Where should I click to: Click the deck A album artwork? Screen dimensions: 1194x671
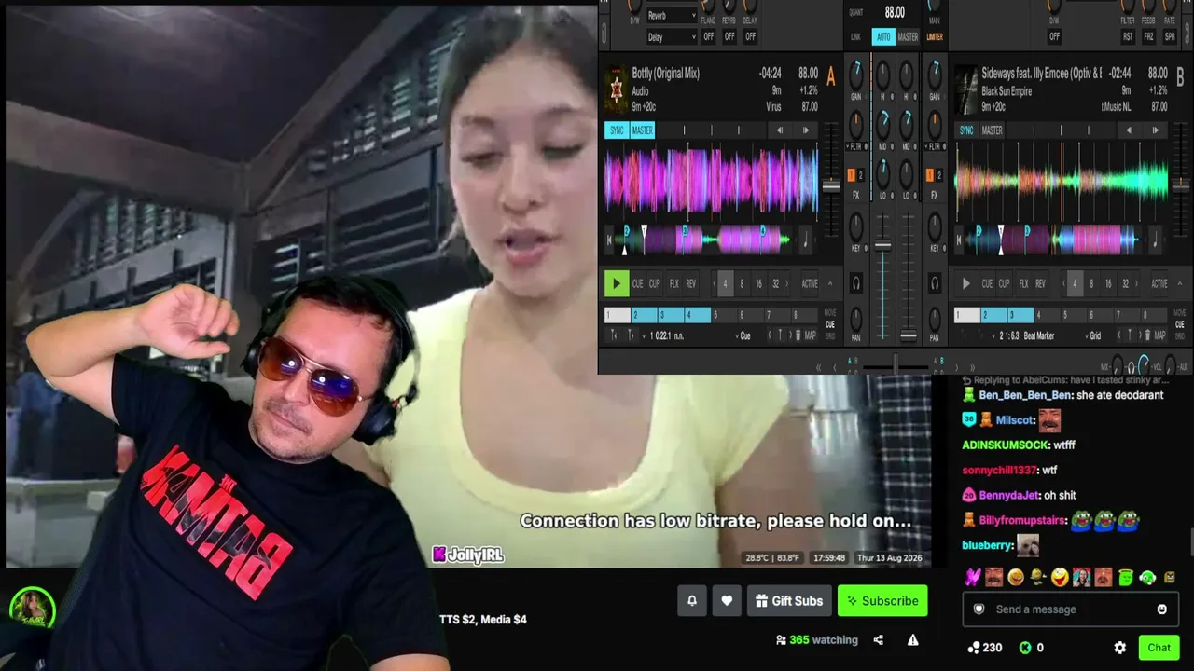(x=616, y=89)
